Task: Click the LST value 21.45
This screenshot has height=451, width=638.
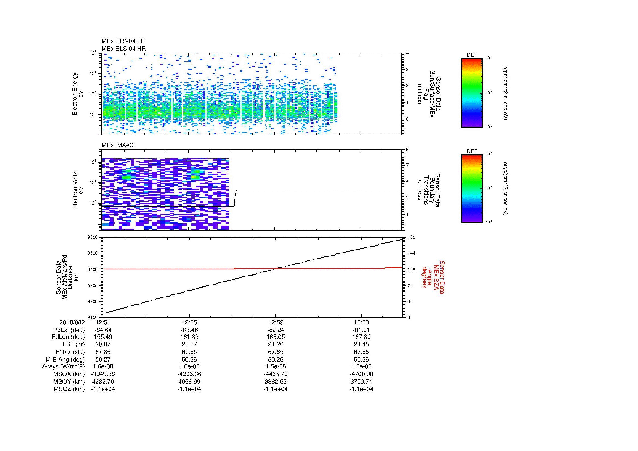Action: [361, 344]
